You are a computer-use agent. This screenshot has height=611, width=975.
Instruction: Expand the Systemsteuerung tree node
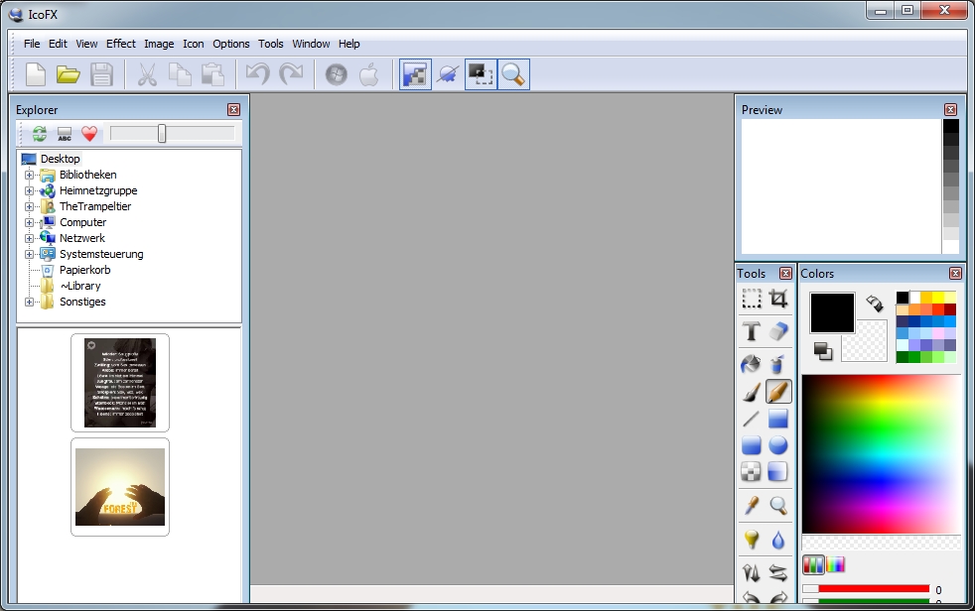[x=30, y=254]
